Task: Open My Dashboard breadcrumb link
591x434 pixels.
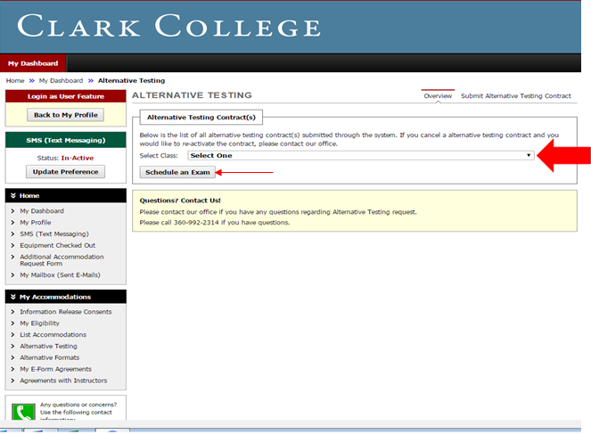Action: 61,80
